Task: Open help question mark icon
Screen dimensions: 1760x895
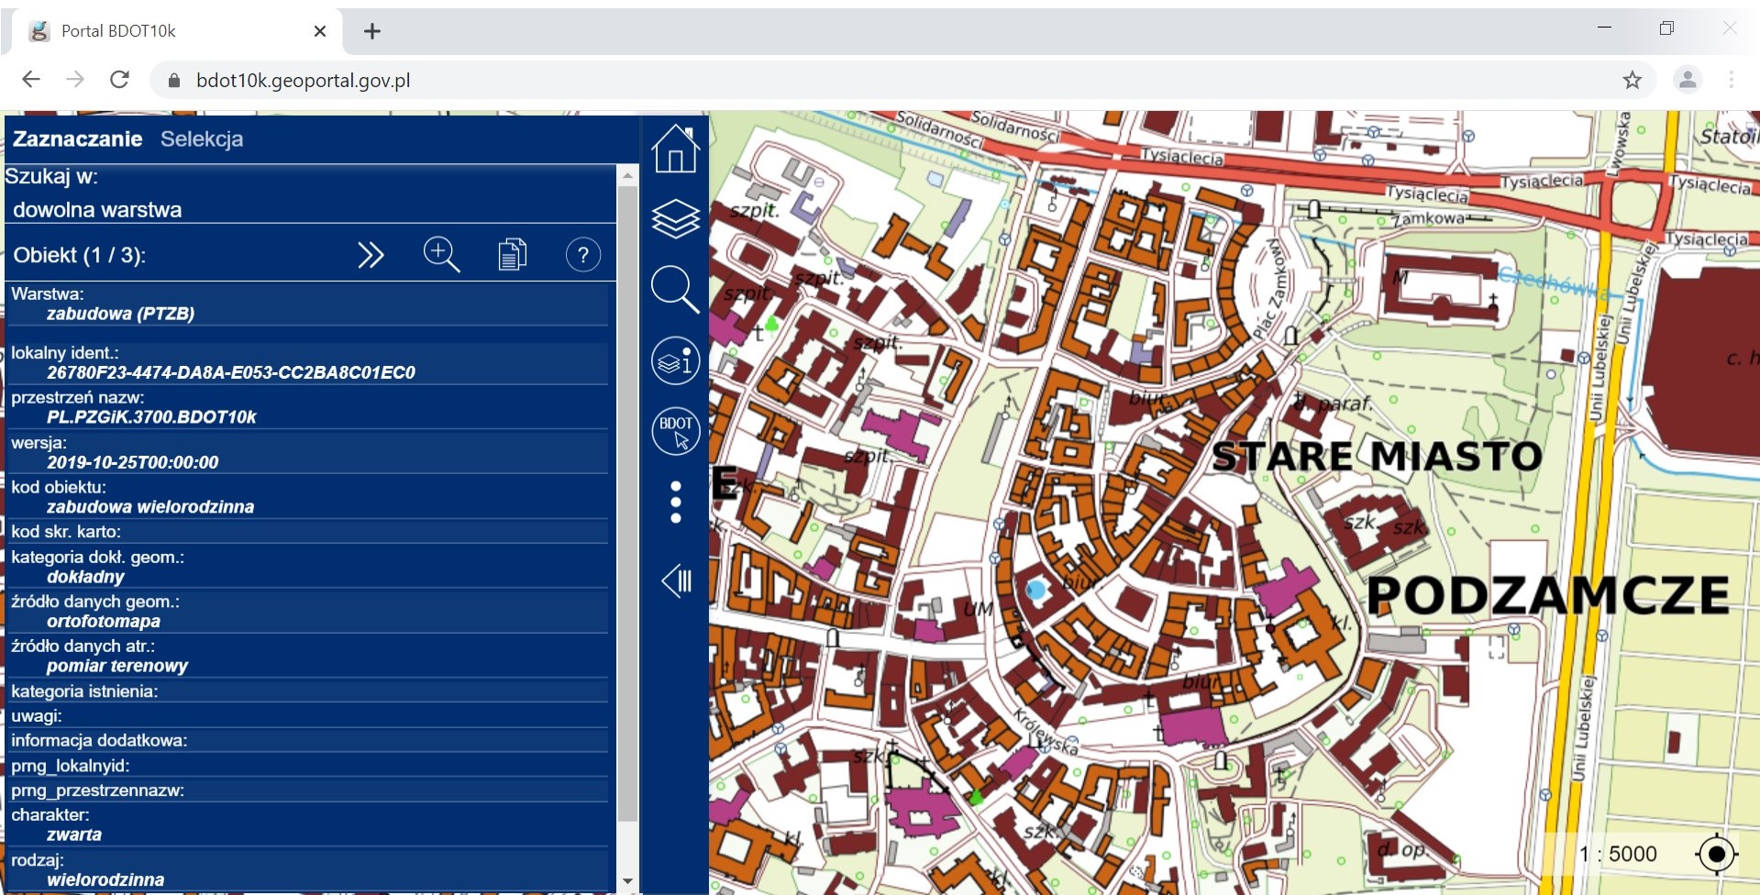Action: [582, 255]
